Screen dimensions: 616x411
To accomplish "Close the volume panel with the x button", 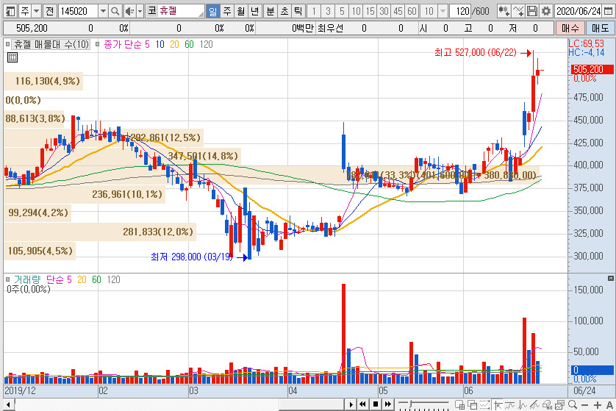I will tap(611, 278).
